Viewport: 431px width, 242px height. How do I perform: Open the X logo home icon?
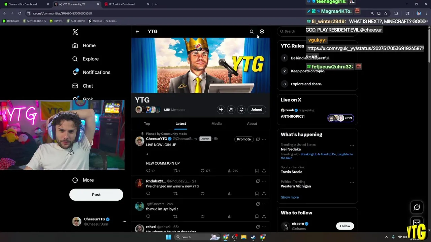[75, 32]
